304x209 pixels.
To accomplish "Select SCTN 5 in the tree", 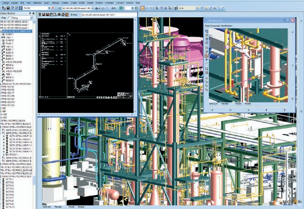I will coord(10,192).
